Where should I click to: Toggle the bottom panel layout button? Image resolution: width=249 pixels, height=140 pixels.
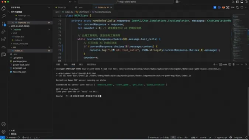click(242, 2)
